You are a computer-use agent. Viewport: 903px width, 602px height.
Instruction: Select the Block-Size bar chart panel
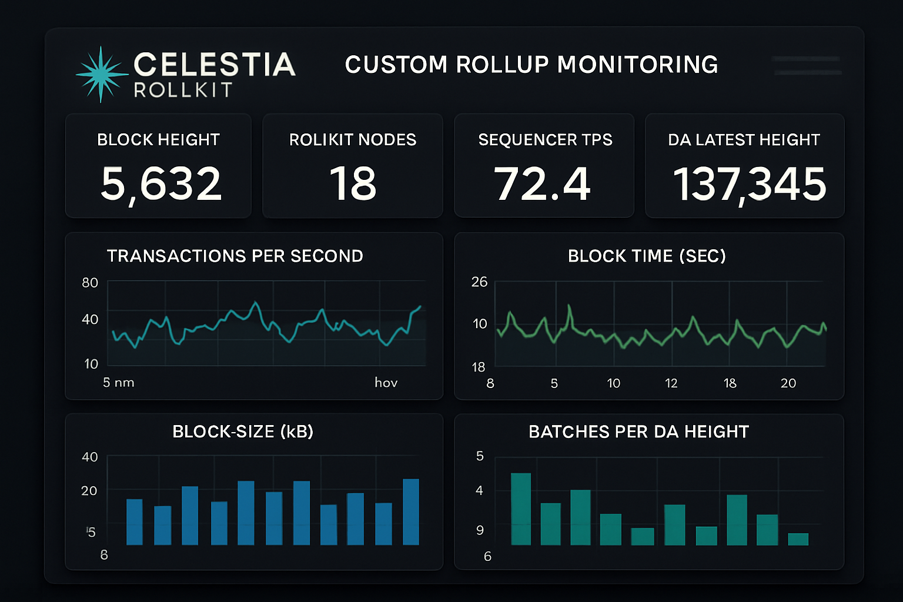pyautogui.click(x=254, y=494)
